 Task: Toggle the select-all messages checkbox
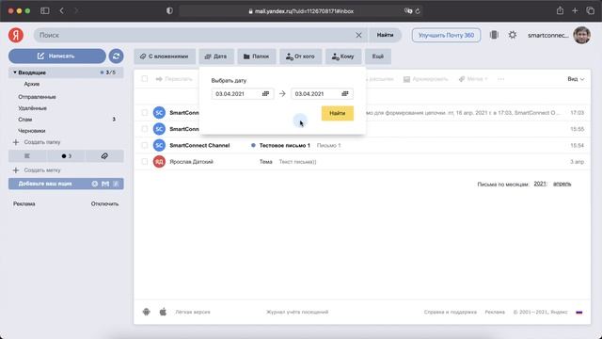click(144, 79)
